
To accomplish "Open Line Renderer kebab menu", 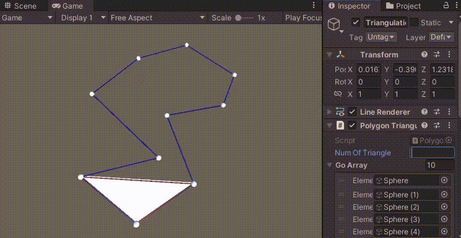I will pos(449,112).
